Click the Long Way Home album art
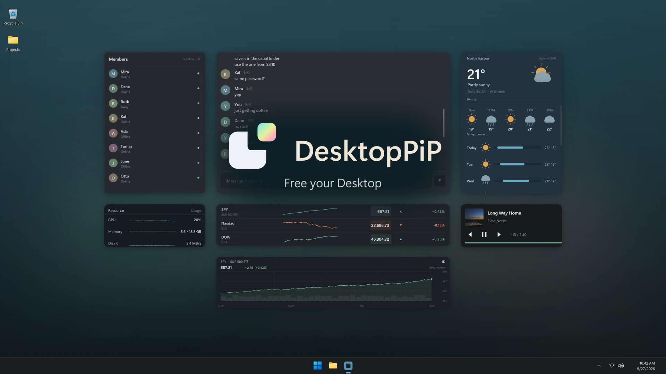 (x=474, y=217)
